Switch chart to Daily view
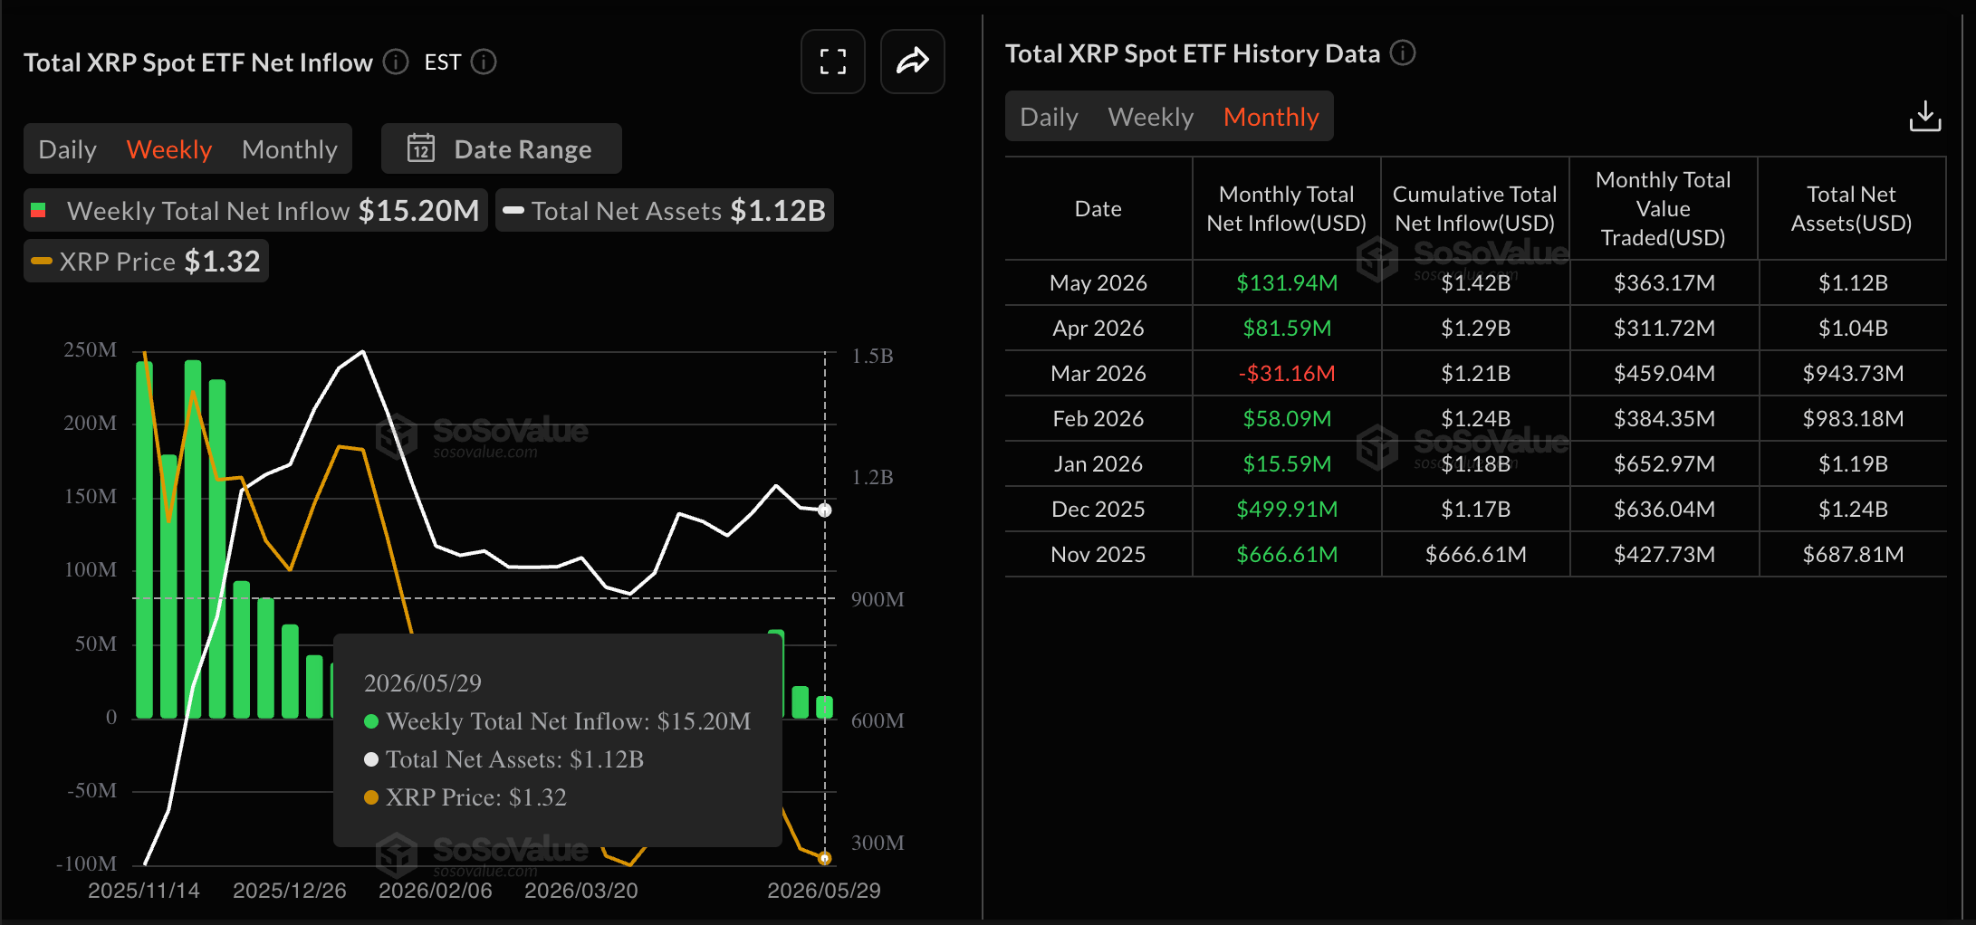Viewport: 1976px width, 925px height. point(67,149)
